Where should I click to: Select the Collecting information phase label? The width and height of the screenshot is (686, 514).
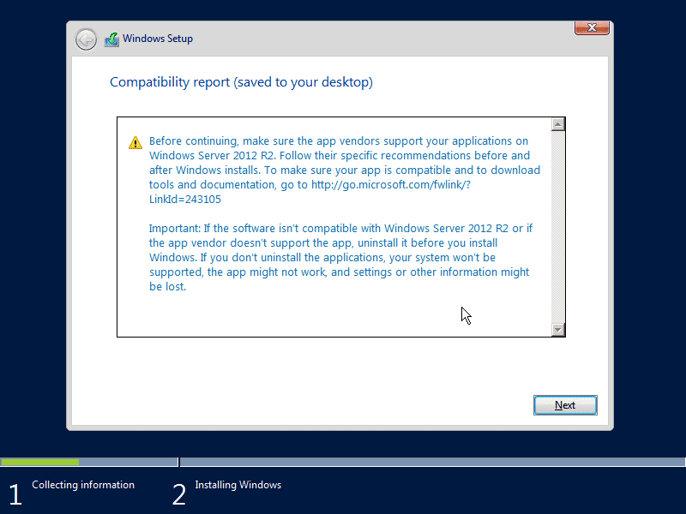(82, 484)
